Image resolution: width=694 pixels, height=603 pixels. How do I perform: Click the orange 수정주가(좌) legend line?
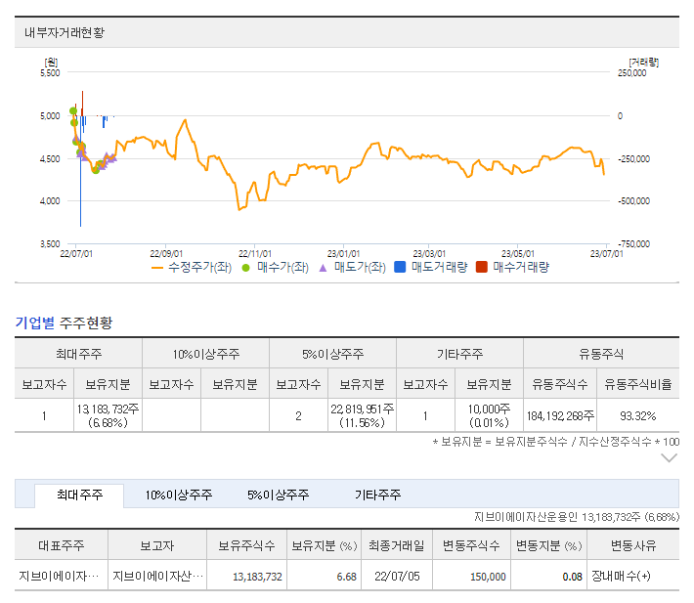[x=157, y=268]
